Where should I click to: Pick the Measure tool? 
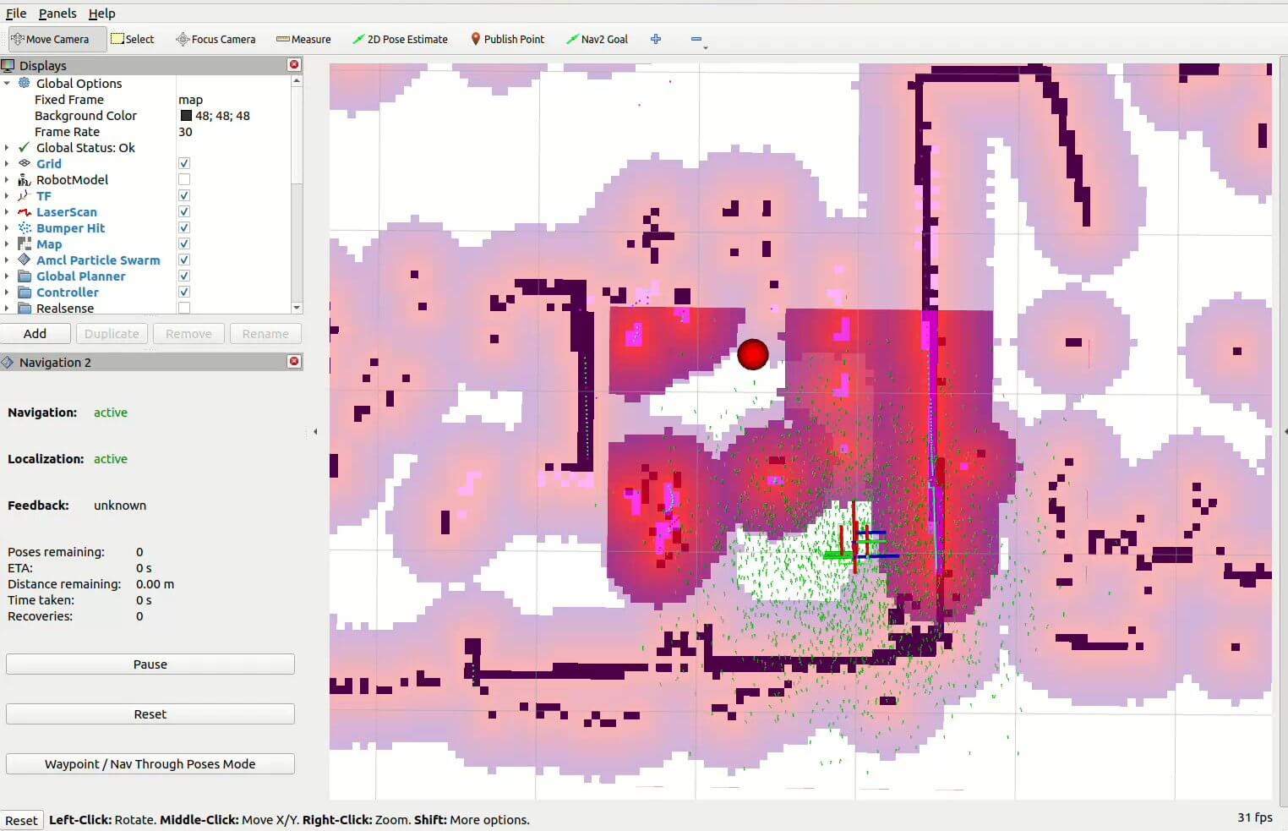303,39
